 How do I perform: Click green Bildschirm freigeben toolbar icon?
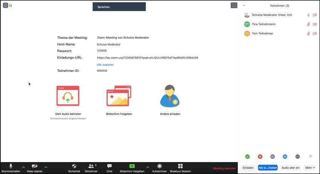click(132, 166)
